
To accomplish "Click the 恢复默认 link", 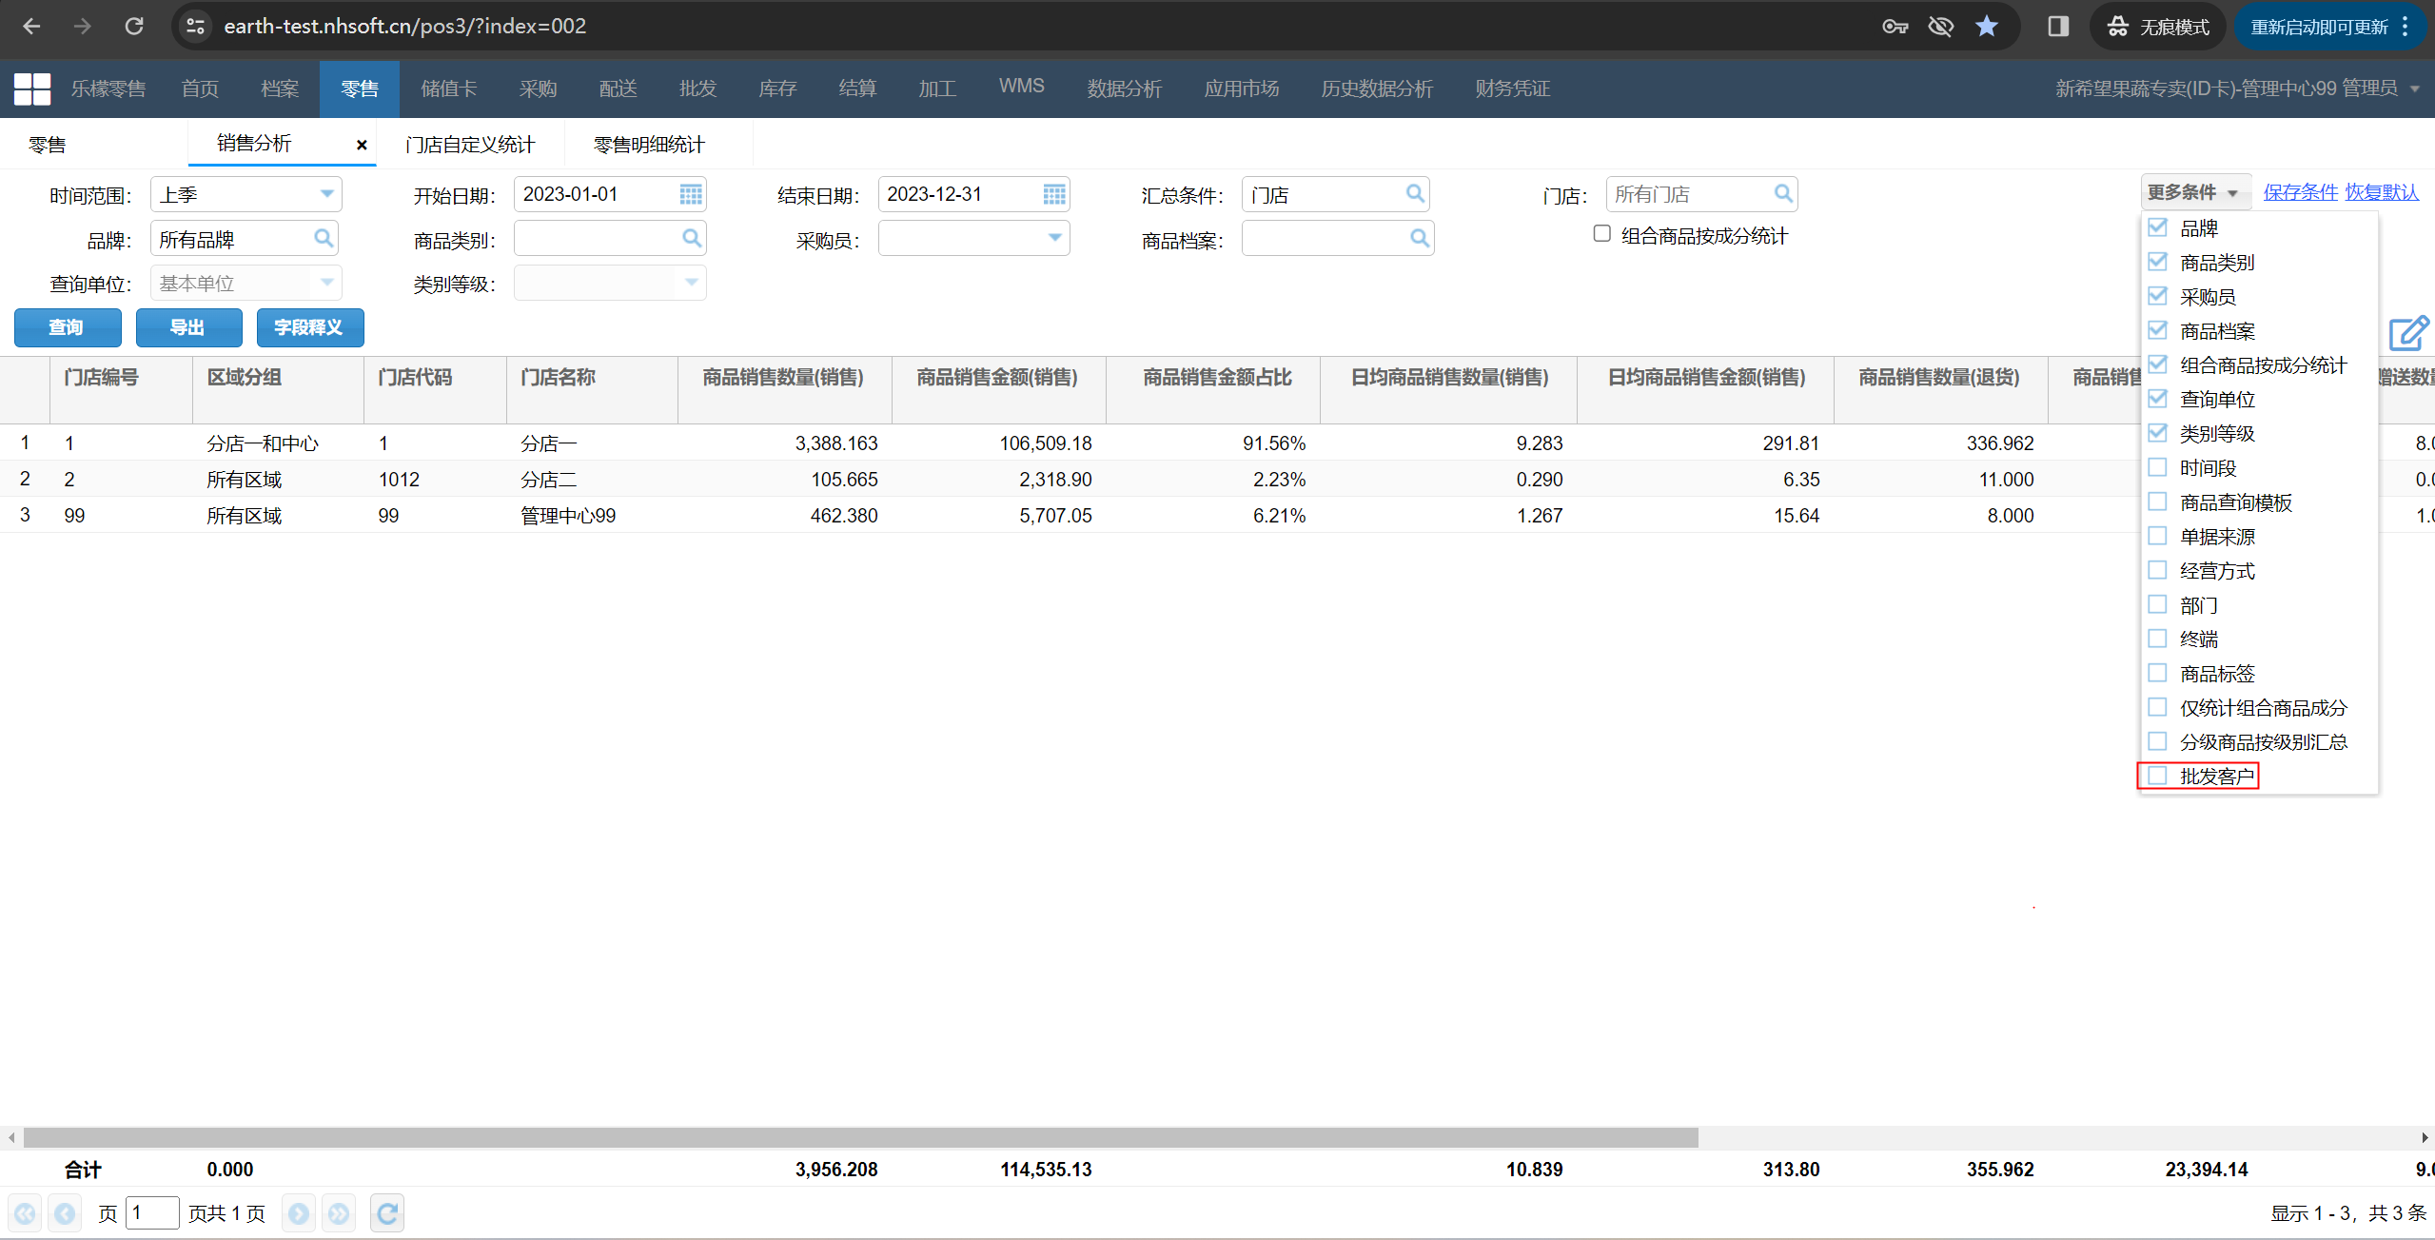I will click(x=2381, y=192).
